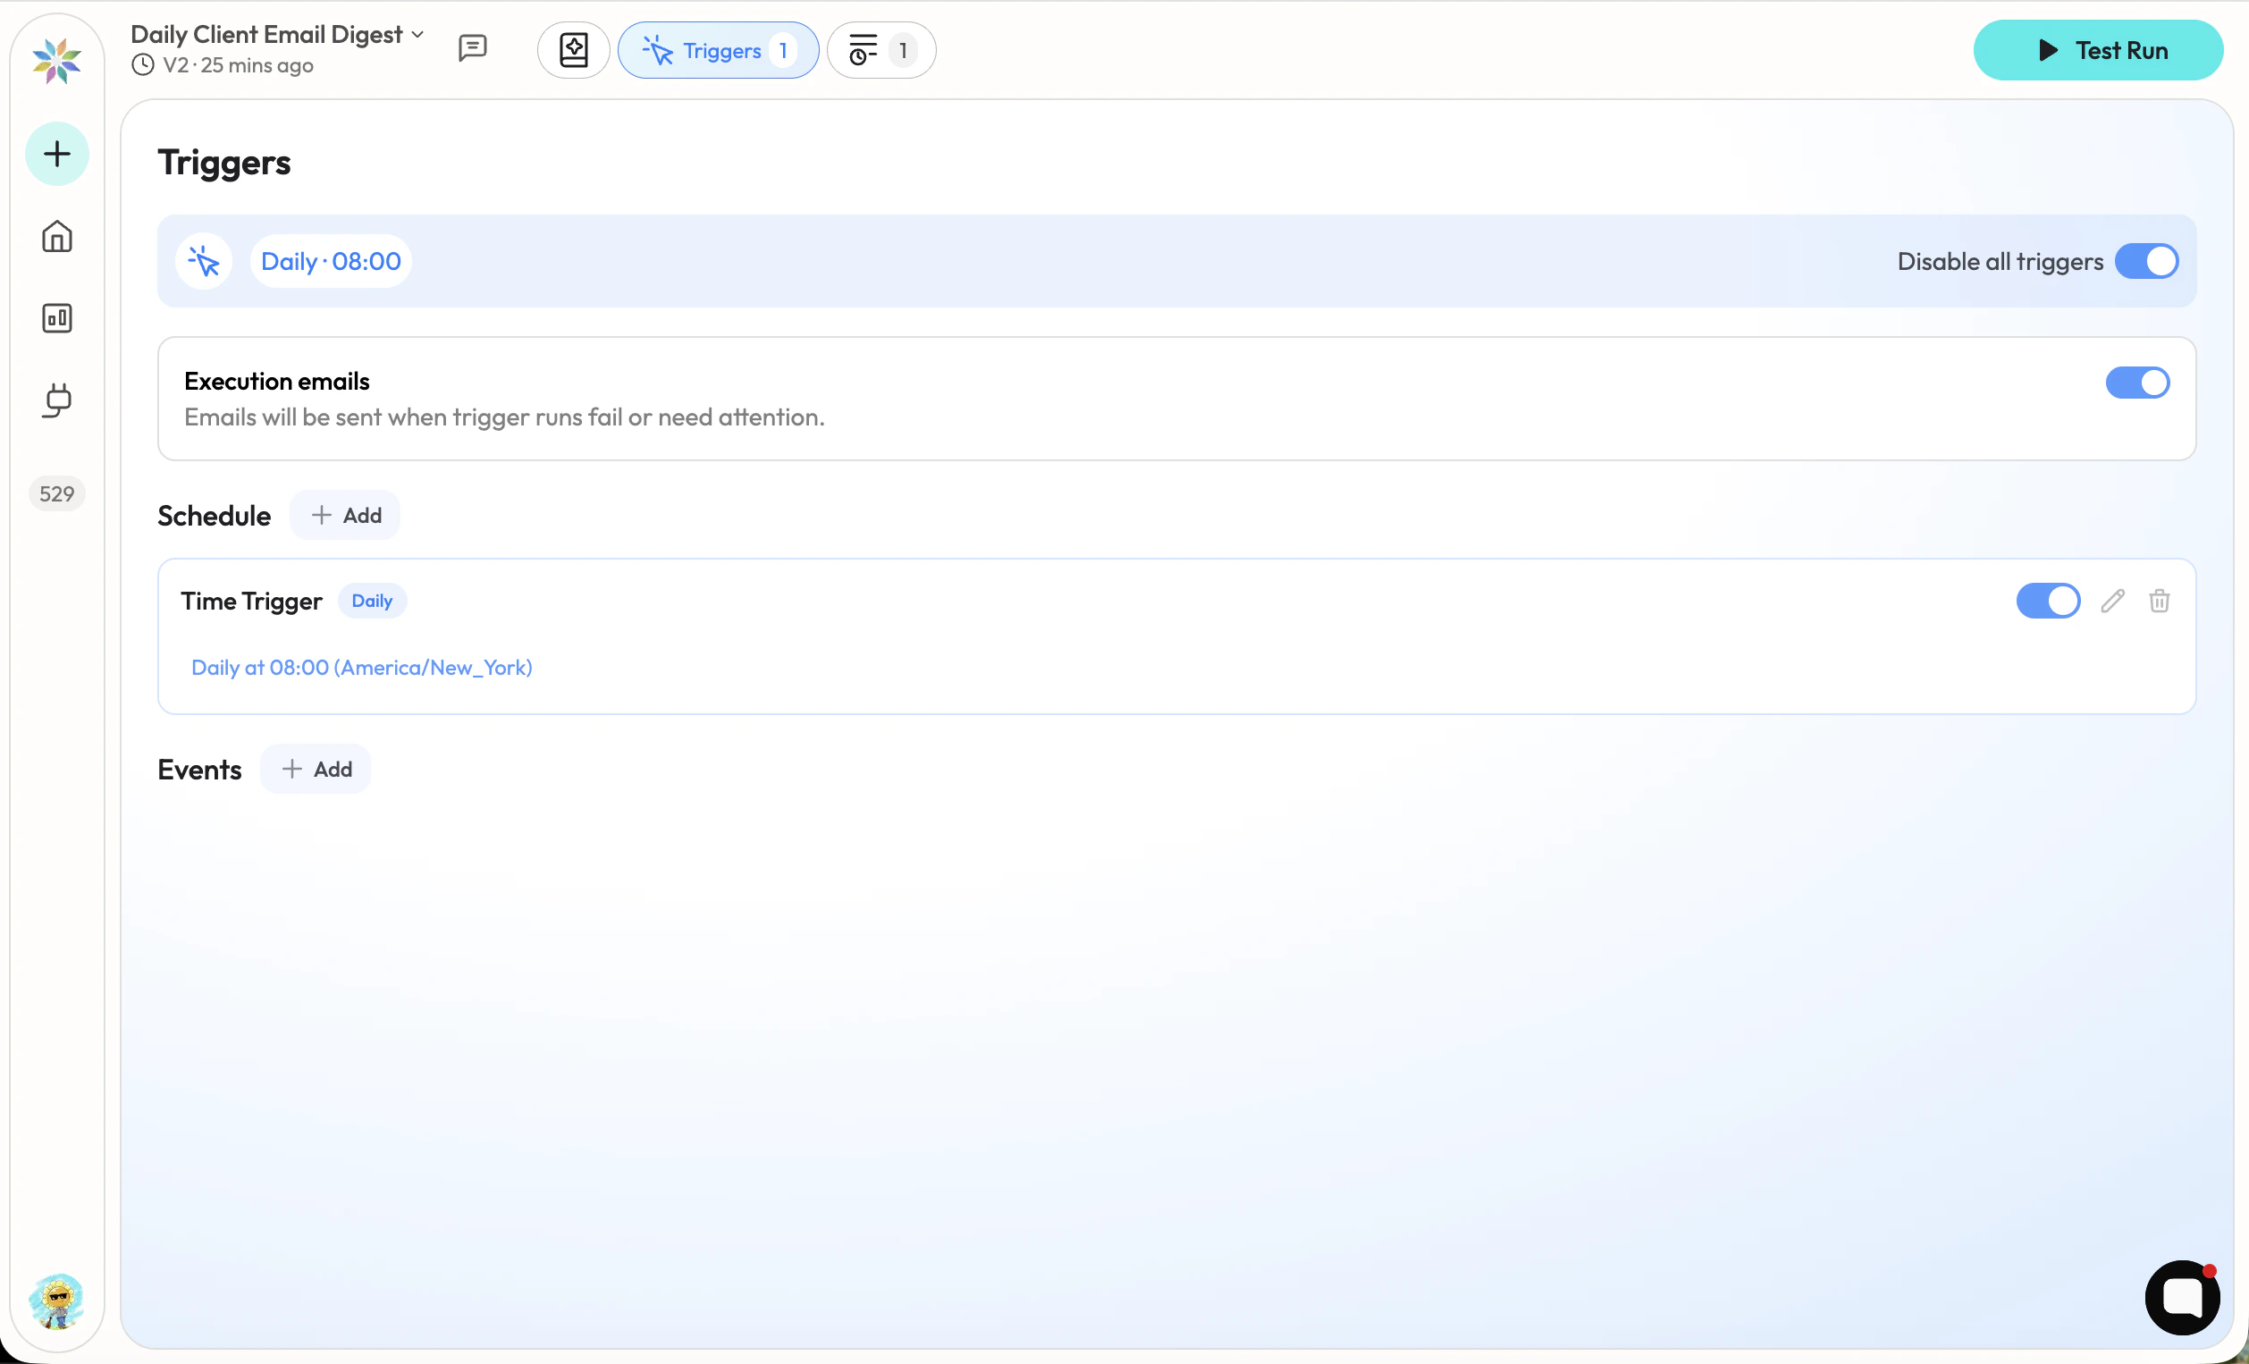The width and height of the screenshot is (2249, 1364).
Task: Switch to the Triggers tab
Action: (x=718, y=50)
